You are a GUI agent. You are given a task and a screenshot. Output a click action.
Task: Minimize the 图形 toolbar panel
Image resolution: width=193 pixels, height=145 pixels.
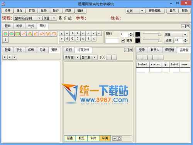[183, 26]
